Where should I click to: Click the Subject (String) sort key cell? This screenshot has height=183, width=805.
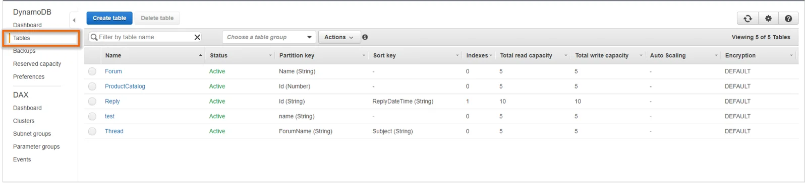point(392,131)
